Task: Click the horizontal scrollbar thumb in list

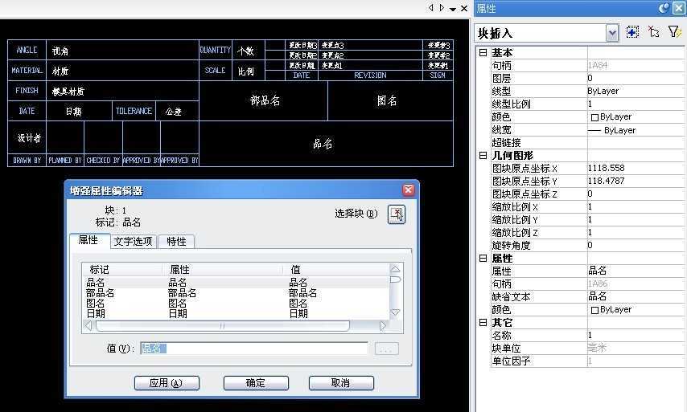Action: click(x=223, y=326)
